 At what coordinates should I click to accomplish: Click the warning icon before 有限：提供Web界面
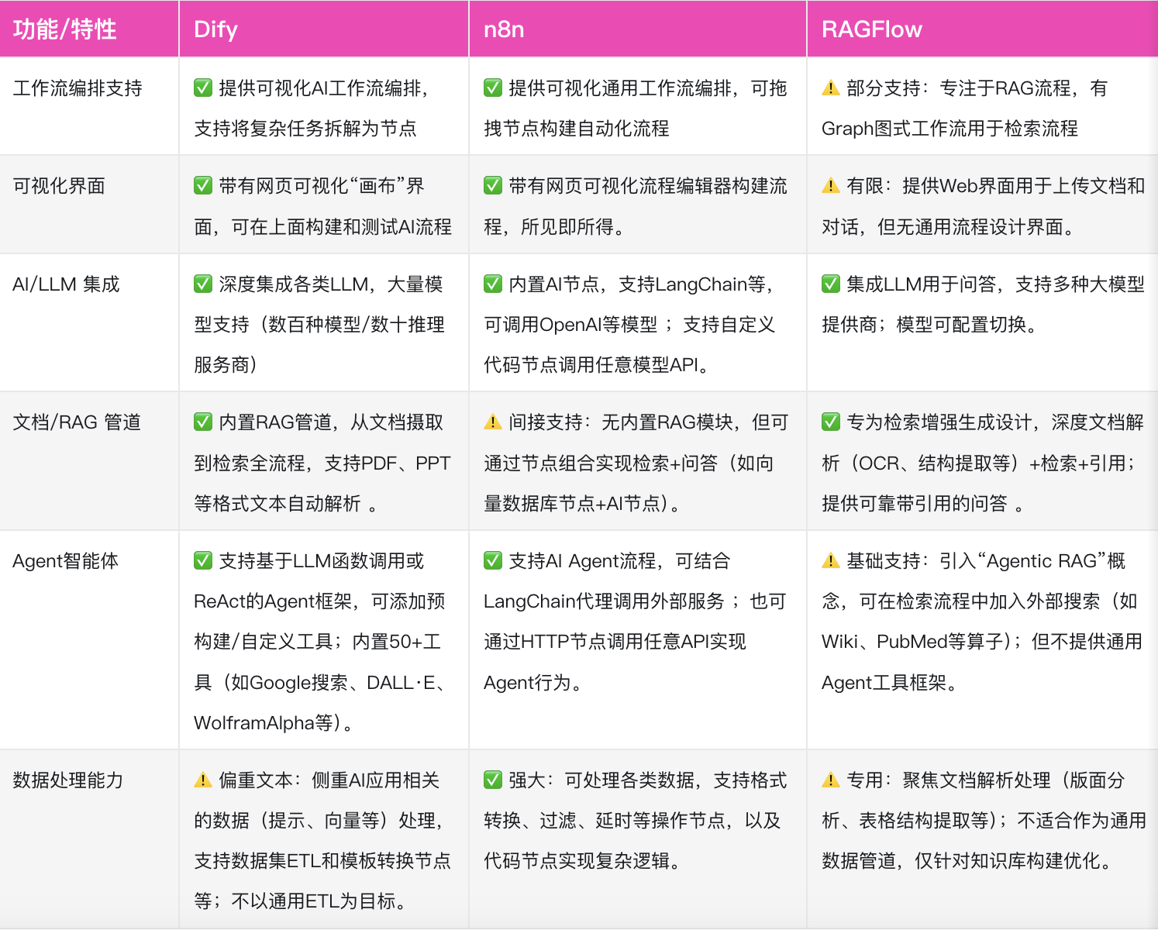(831, 185)
